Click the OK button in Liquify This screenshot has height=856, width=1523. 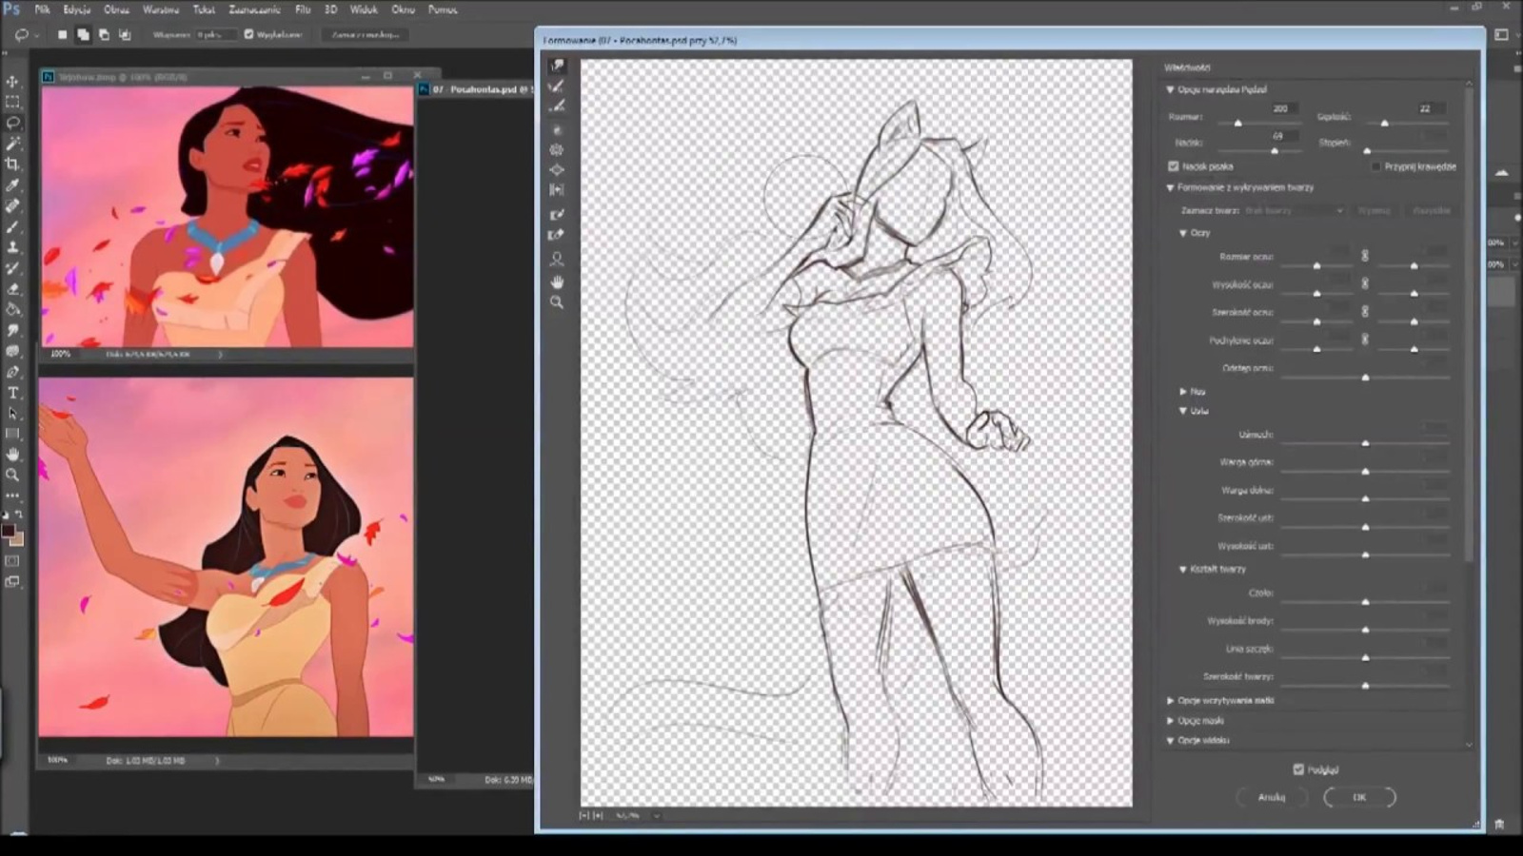(1359, 797)
